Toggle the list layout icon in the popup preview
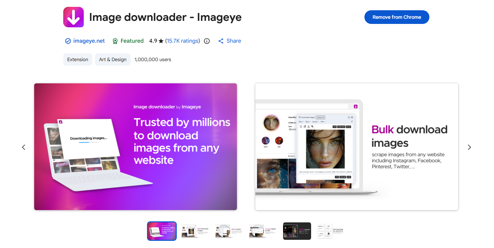Image resolution: width=494 pixels, height=248 pixels. coord(349,118)
